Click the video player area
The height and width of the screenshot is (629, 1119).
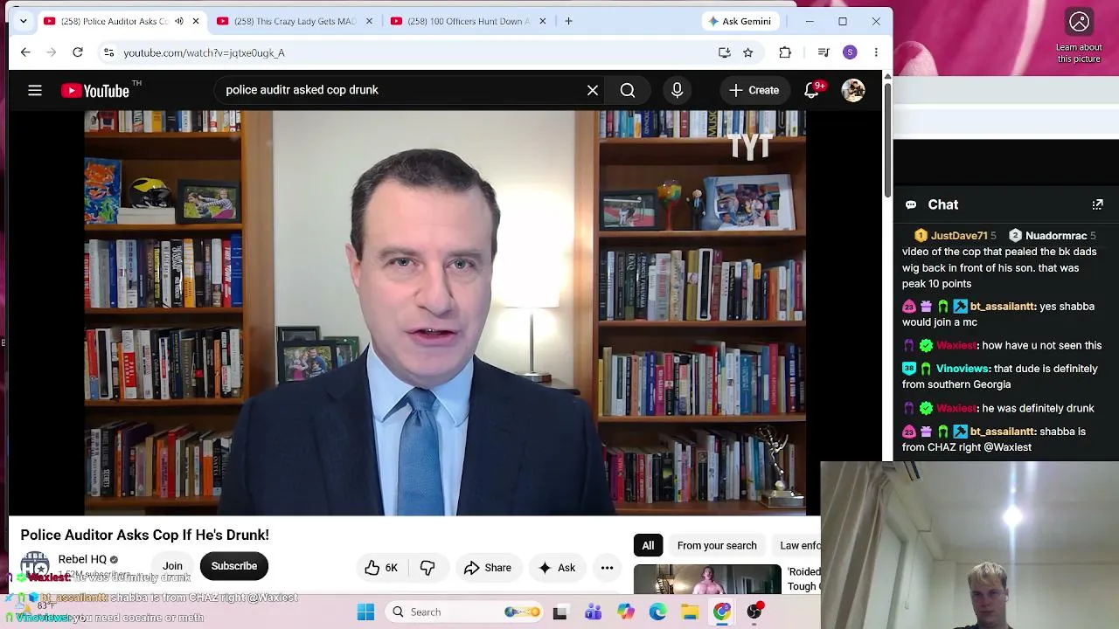(445, 313)
